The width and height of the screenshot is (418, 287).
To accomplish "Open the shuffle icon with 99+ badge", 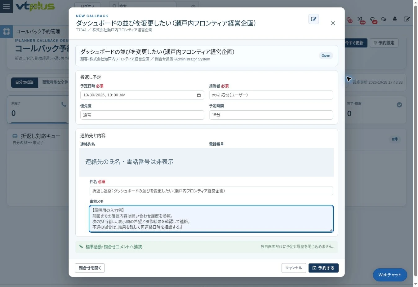I will point(360,19).
